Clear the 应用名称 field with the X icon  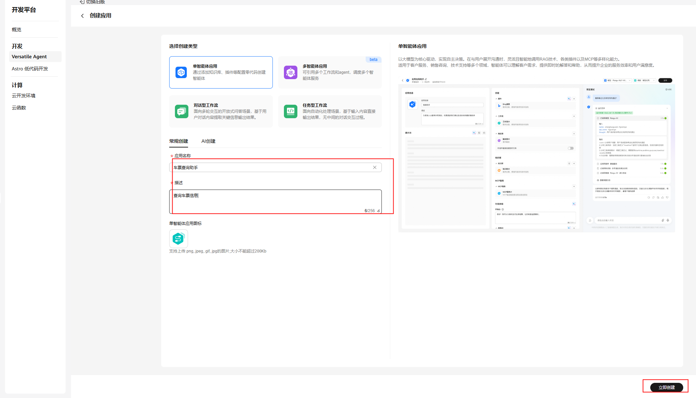click(x=374, y=167)
